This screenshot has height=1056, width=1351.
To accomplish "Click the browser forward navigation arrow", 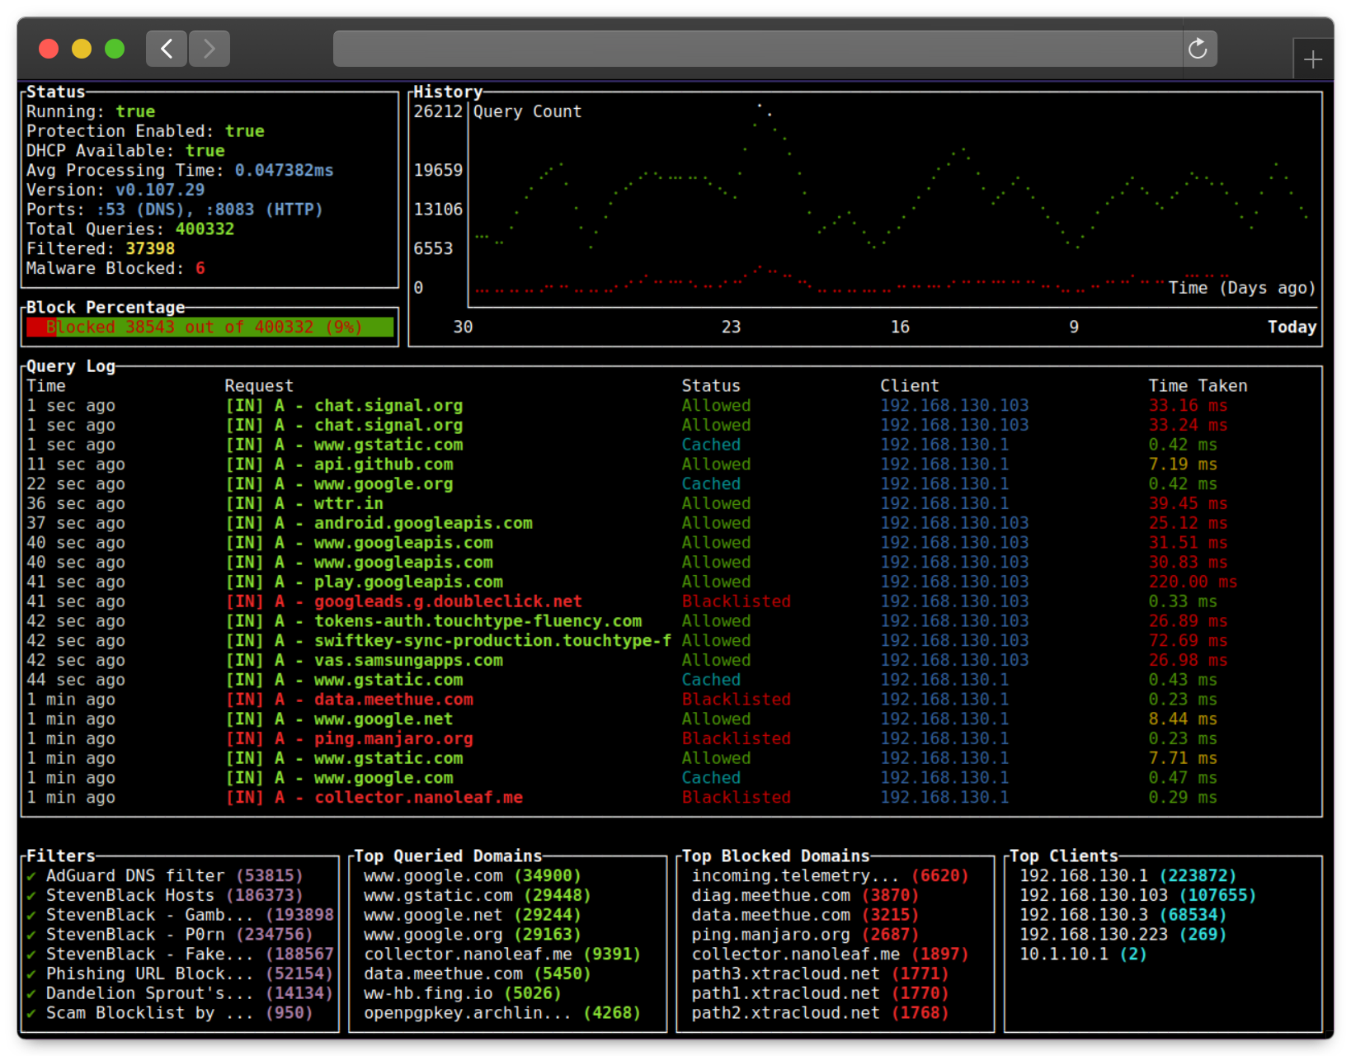I will [209, 49].
